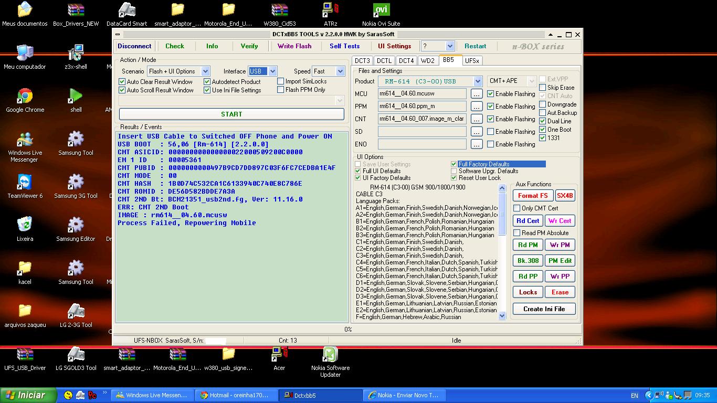717x403 pixels.
Task: Browse for MCU file button
Action: point(477,94)
